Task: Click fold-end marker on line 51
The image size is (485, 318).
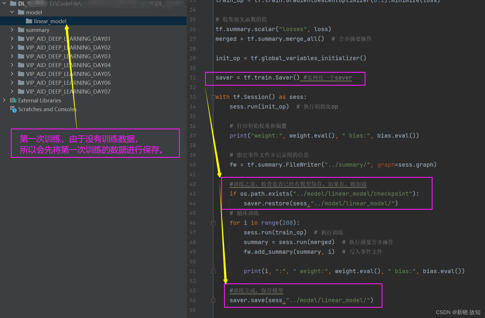Action: 213,271
